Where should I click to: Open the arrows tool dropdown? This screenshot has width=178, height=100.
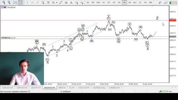[57, 2]
